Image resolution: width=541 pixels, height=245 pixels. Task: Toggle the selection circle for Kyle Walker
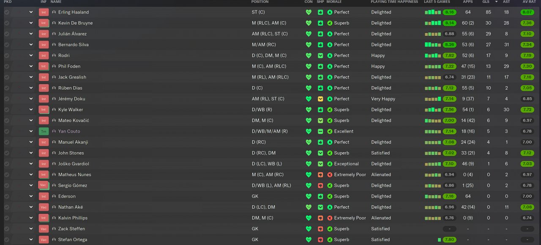(x=7, y=109)
